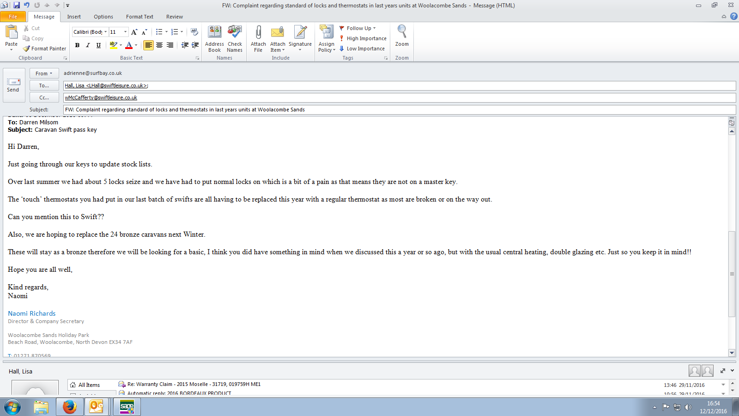This screenshot has height=416, width=739.
Task: Open the numbering list style dropdown
Action: click(182, 32)
